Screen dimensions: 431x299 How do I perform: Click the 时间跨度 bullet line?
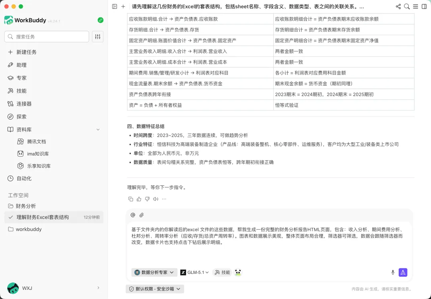[191, 136]
